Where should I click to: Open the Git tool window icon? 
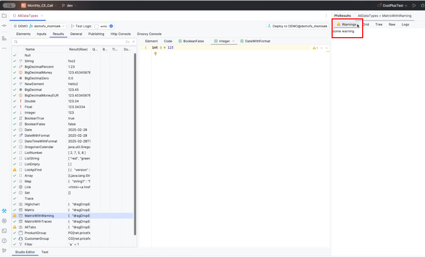coord(4,250)
